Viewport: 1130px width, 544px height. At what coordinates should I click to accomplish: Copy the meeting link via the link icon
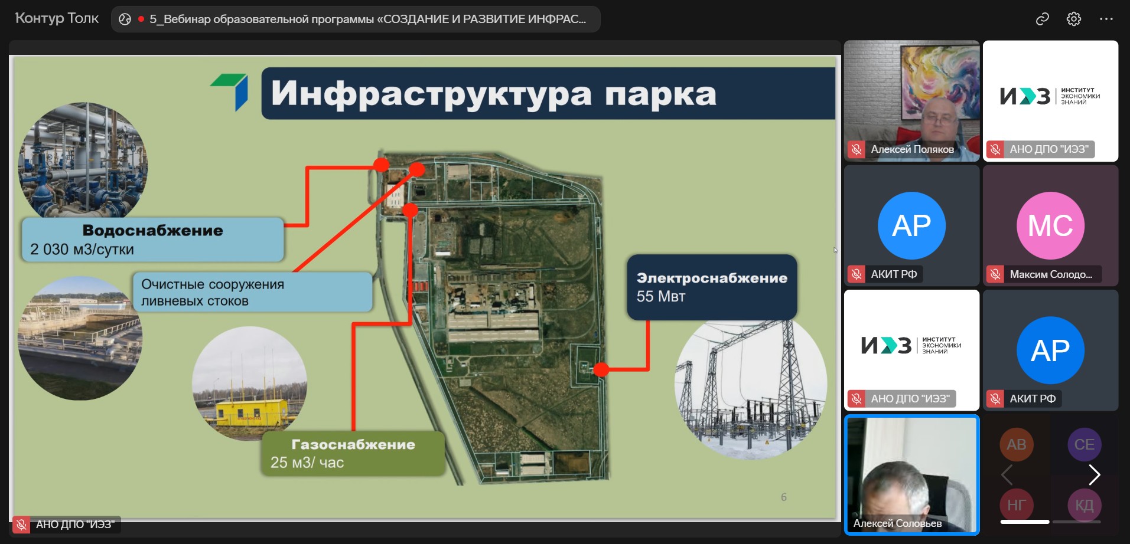coord(1042,19)
